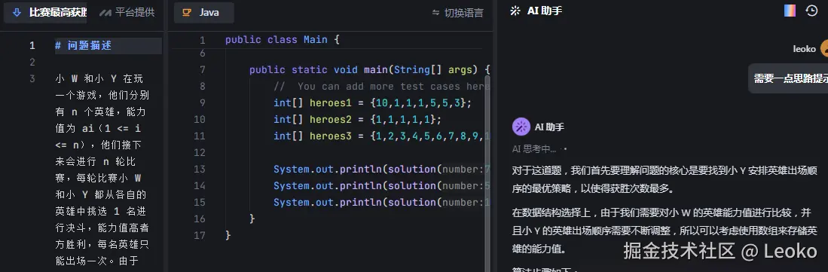
Task: Click the '# 问题描述' heading line
Action: [x=83, y=45]
